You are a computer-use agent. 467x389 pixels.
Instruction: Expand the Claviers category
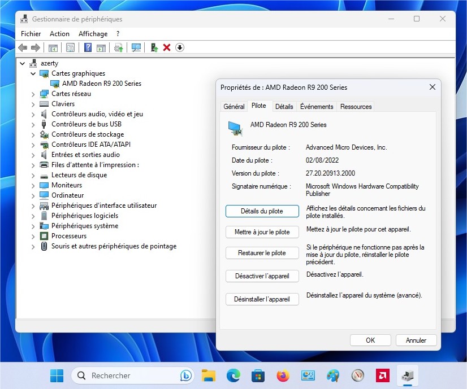33,104
